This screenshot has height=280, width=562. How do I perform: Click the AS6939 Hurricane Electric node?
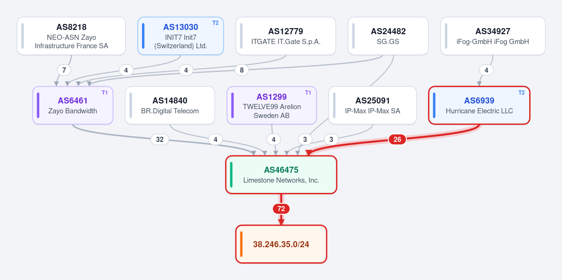[x=479, y=105]
